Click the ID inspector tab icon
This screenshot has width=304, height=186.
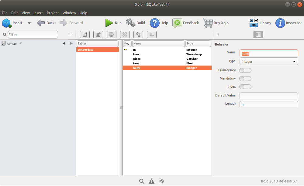[258, 35]
